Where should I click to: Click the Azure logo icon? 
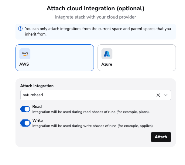point(107,54)
